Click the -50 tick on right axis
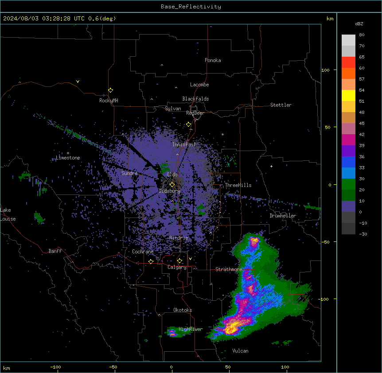 (x=325, y=242)
